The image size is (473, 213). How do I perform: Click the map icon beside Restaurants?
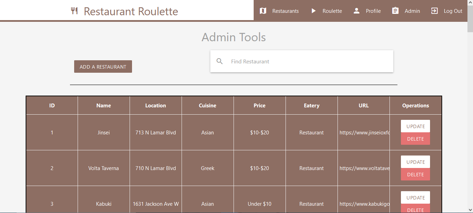pyautogui.click(x=263, y=11)
